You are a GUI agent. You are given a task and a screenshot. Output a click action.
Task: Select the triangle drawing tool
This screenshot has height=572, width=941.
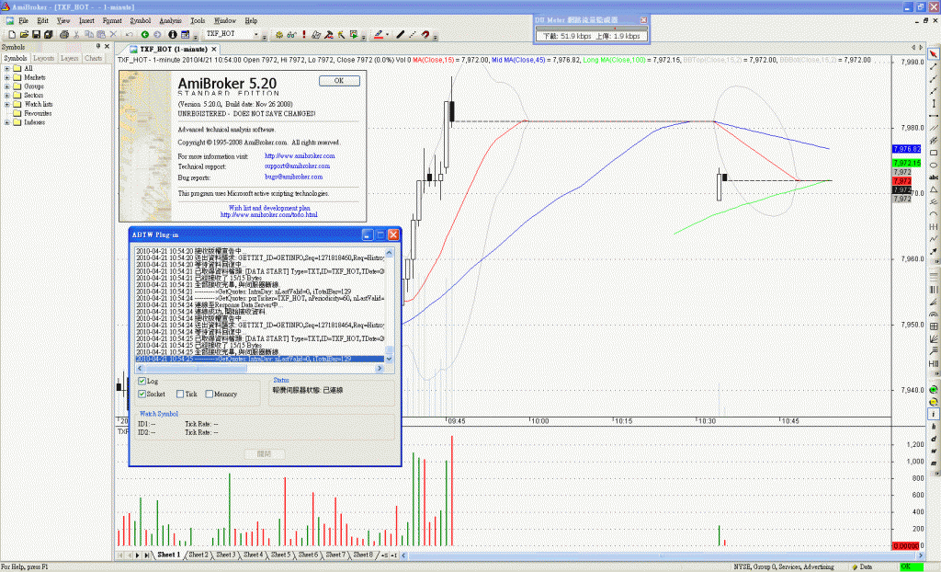click(934, 189)
